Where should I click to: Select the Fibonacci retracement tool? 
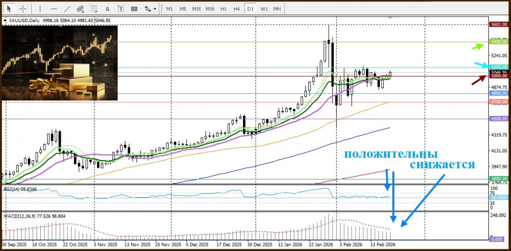93,9
